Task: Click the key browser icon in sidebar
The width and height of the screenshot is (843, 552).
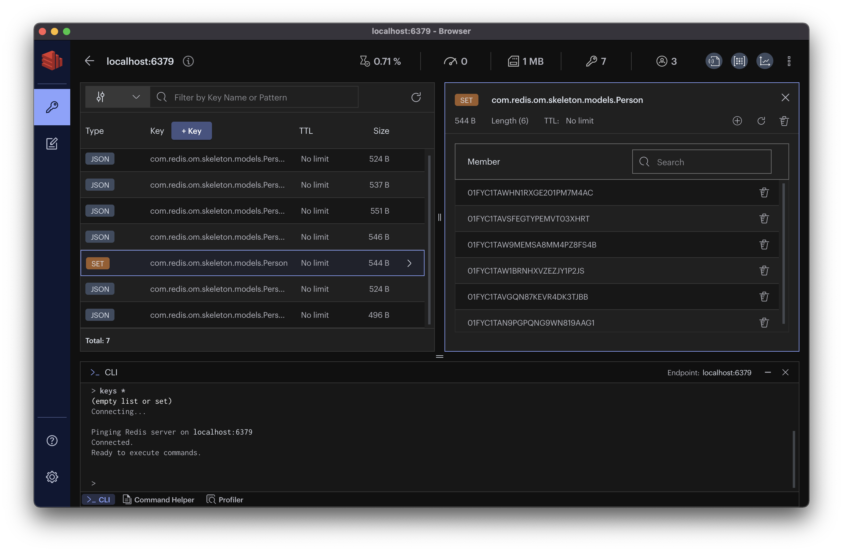Action: click(52, 106)
